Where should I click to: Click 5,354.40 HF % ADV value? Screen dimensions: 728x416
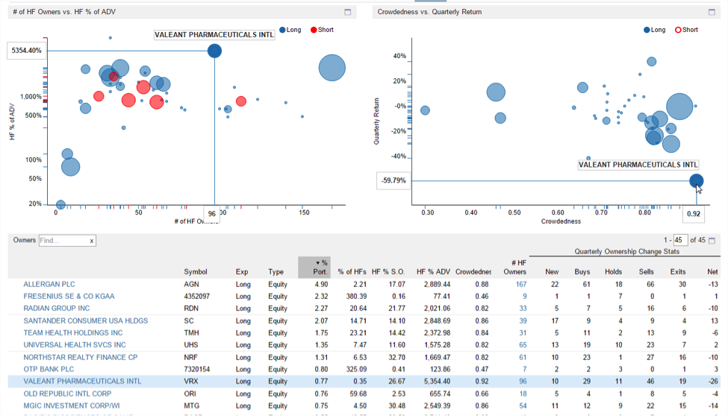(x=437, y=381)
